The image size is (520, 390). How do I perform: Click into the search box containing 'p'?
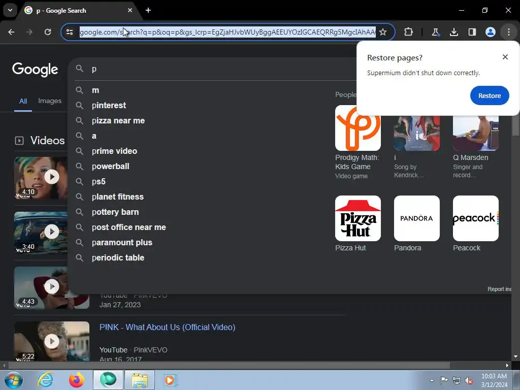tap(212, 69)
